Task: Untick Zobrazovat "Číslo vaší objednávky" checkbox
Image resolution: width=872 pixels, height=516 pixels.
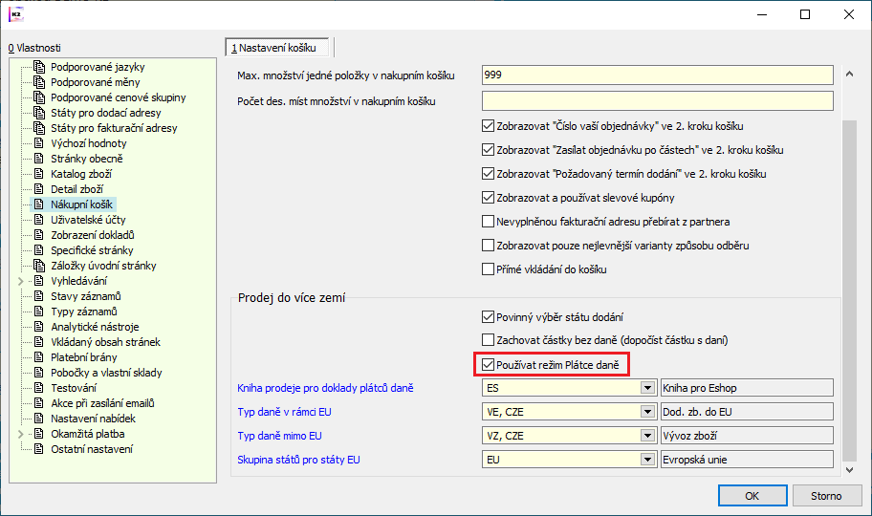Action: tap(488, 126)
